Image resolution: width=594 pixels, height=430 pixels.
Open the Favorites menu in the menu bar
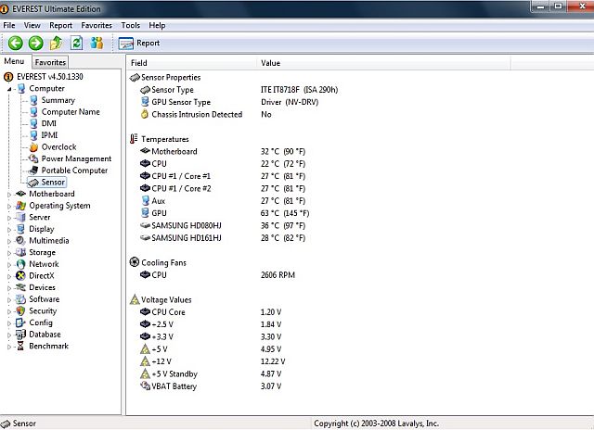[x=97, y=25]
